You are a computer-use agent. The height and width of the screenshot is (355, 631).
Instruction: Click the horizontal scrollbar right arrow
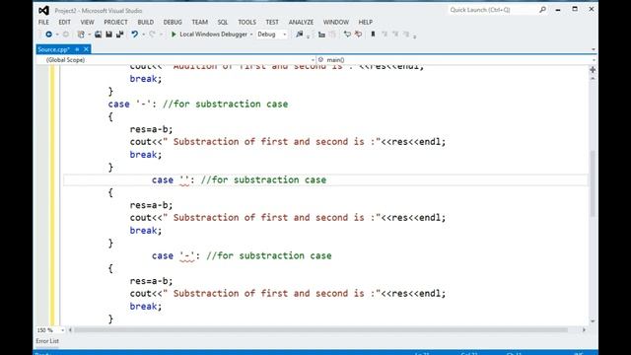tap(584, 330)
